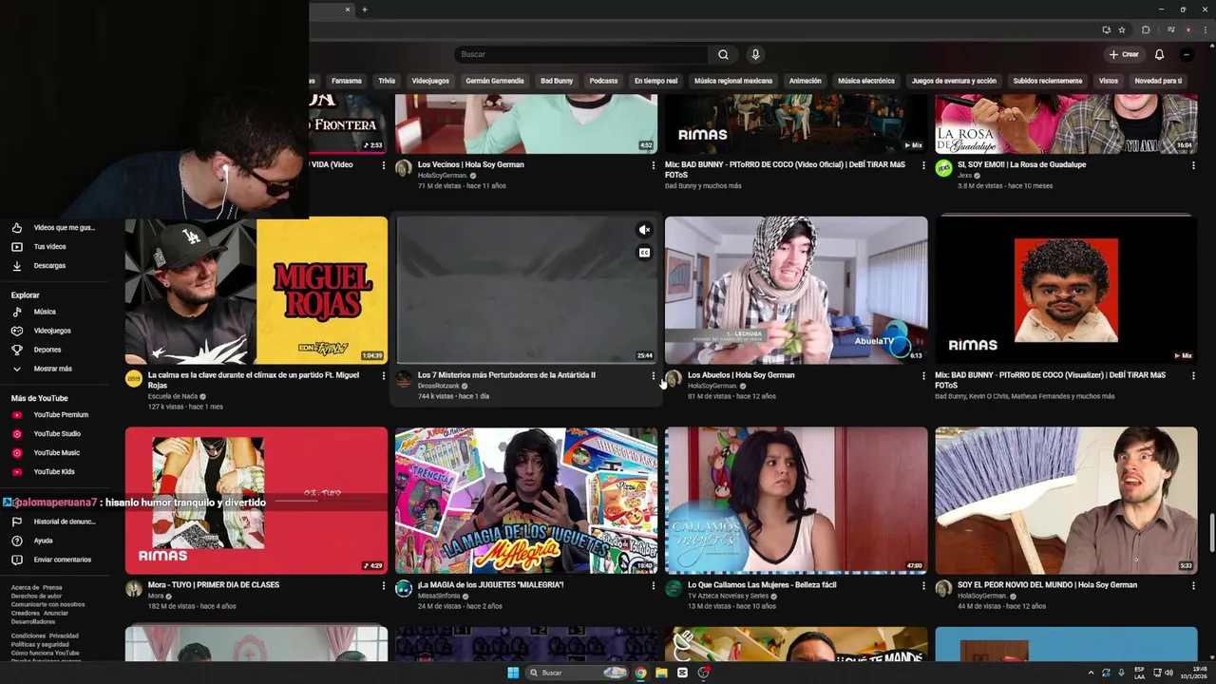The image size is (1216, 684).
Task: Focus the Buscar search field
Action: tap(581, 54)
